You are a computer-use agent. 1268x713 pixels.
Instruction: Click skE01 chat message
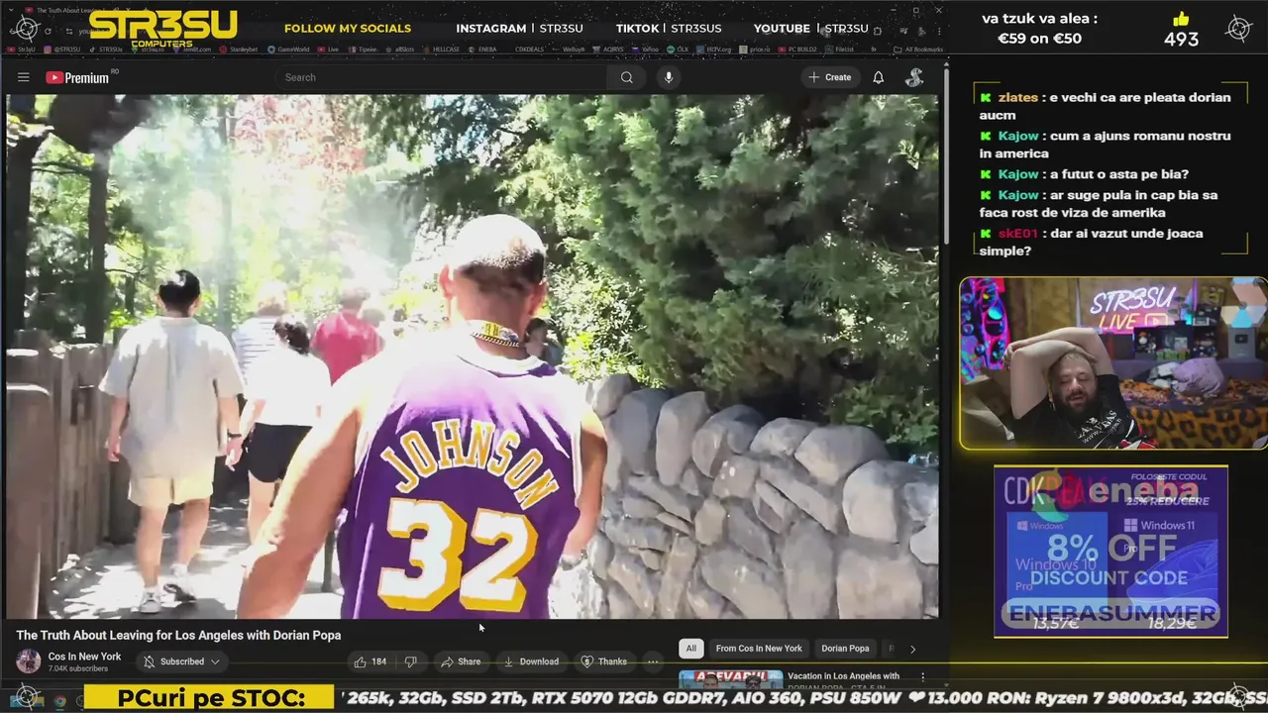1092,242
